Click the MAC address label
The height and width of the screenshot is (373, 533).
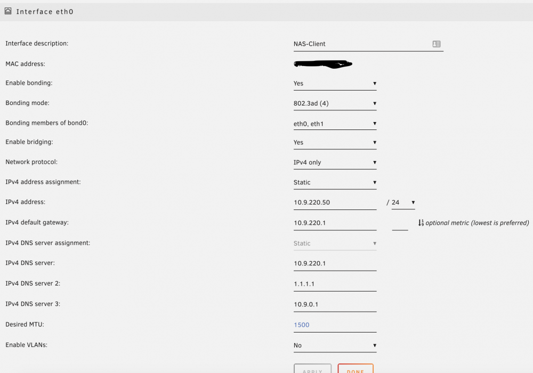coord(25,64)
